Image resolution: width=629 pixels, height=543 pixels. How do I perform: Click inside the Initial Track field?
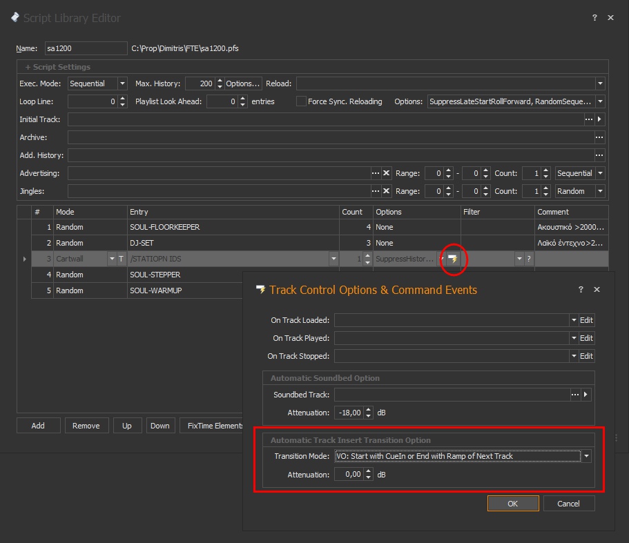[x=325, y=119]
